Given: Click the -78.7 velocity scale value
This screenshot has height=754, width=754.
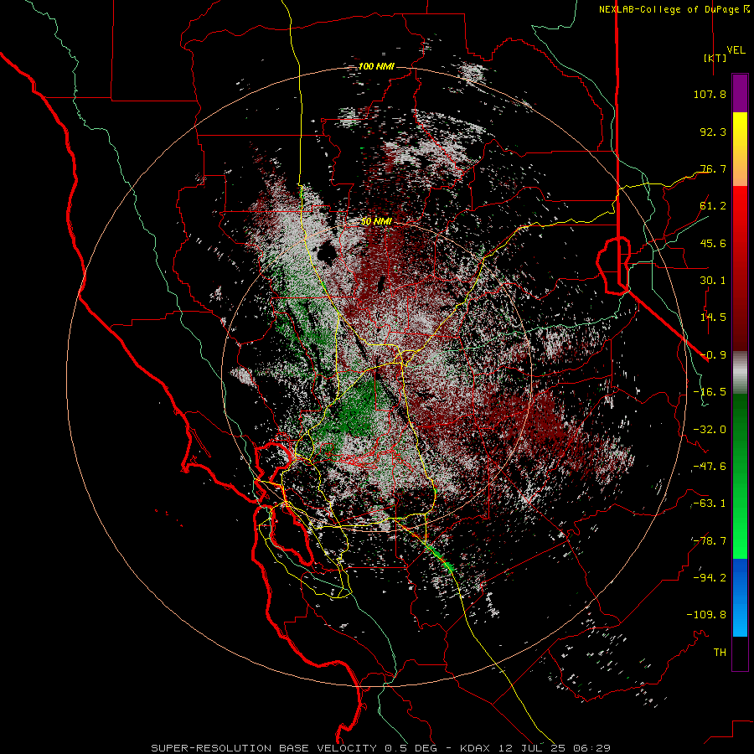Looking at the screenshot, I should click(710, 541).
